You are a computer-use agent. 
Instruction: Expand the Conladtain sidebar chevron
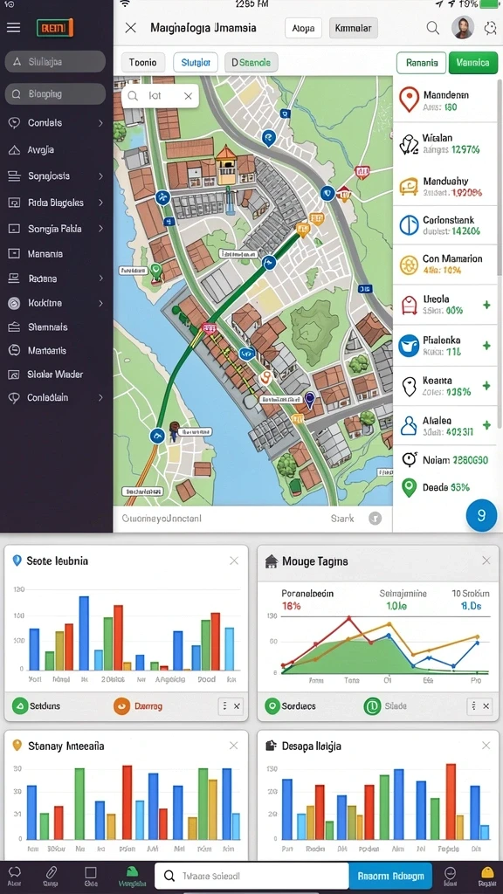[100, 397]
